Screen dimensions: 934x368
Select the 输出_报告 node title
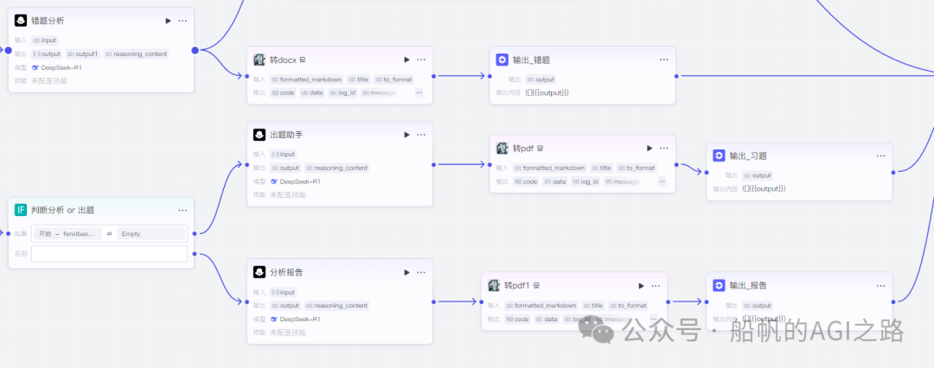pyautogui.click(x=748, y=286)
